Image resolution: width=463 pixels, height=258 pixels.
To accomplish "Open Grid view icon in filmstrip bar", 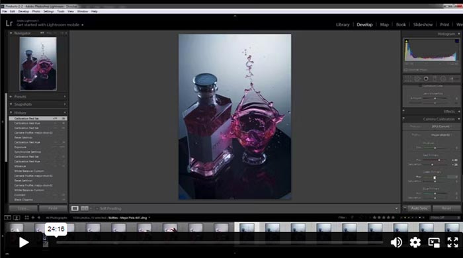I will 26,218.
